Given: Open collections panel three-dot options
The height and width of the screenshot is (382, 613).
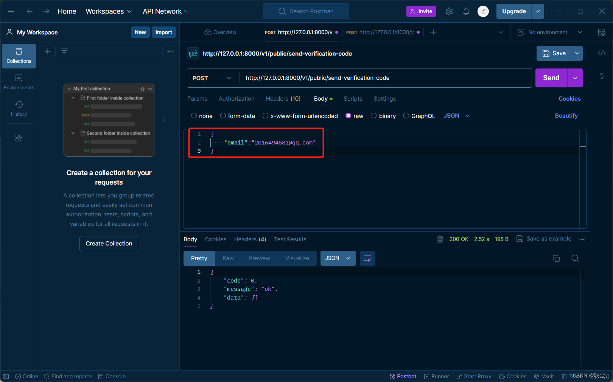Looking at the screenshot, I should click(170, 51).
